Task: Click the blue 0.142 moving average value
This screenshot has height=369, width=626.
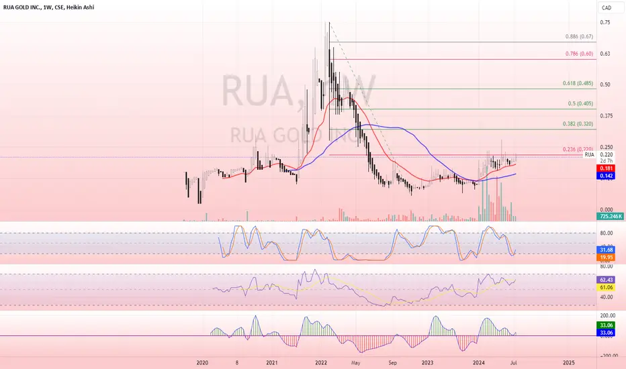Action: tap(606, 176)
